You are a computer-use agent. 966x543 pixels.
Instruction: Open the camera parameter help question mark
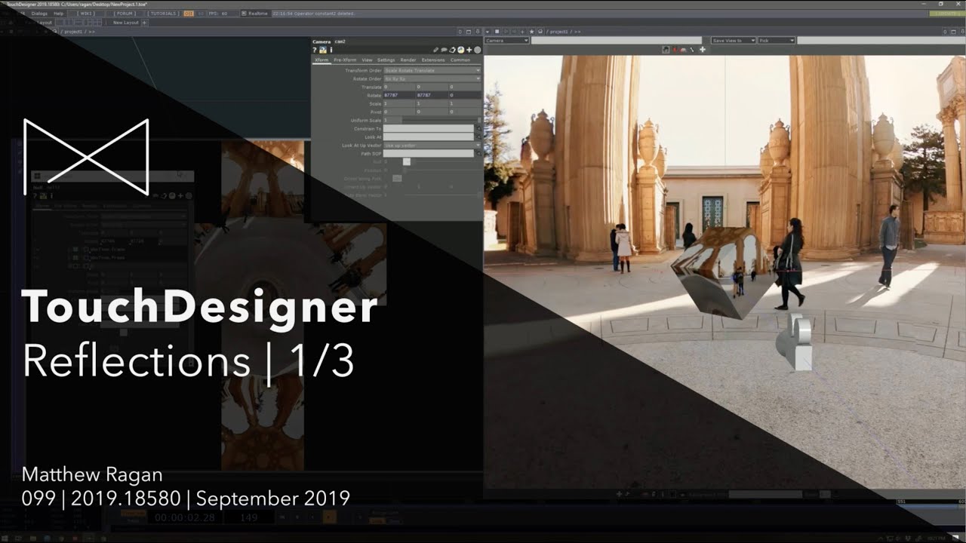[315, 50]
